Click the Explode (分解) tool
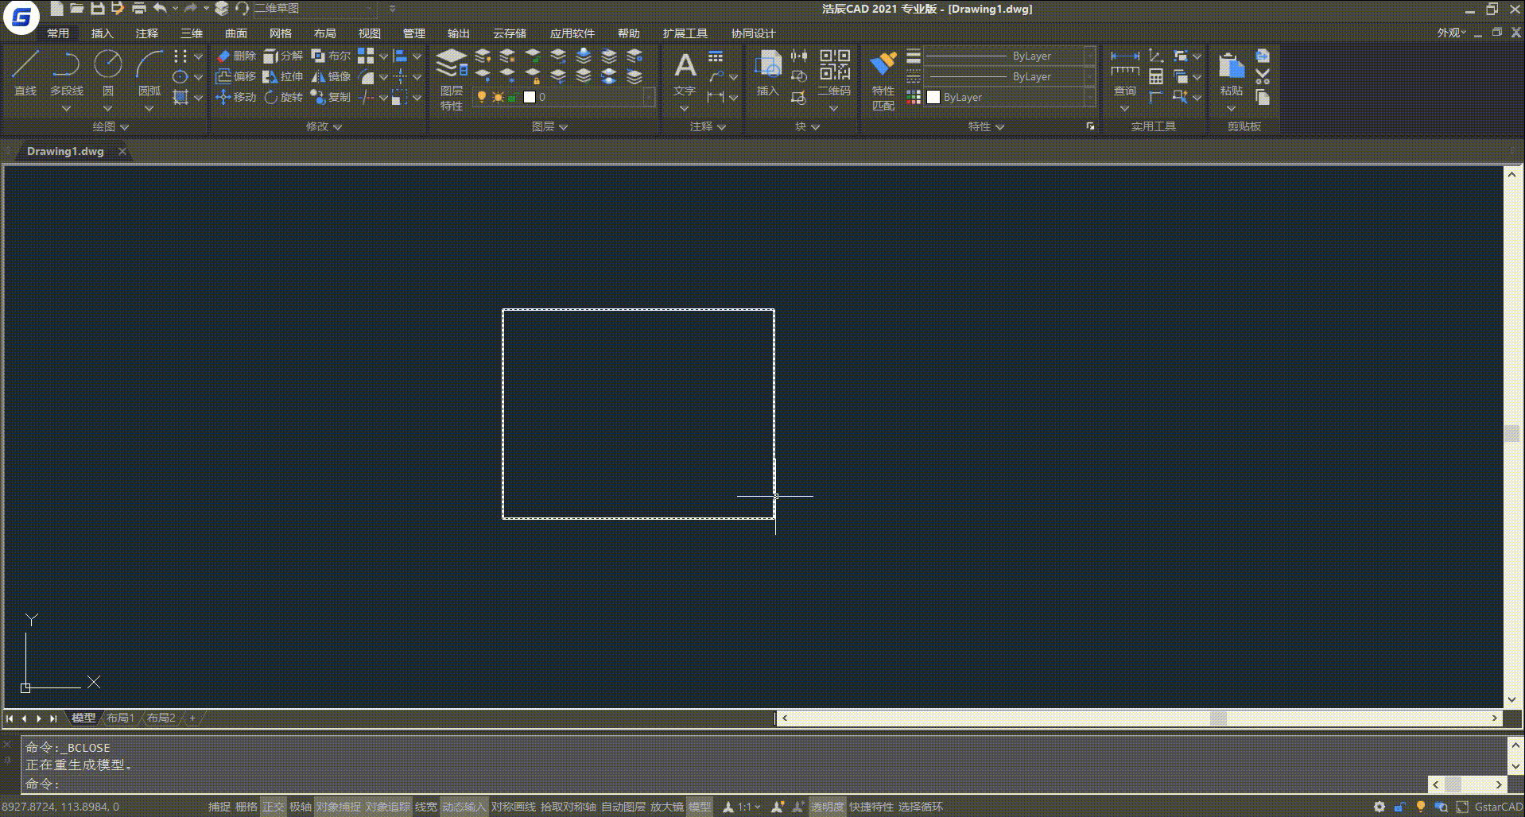 (283, 56)
